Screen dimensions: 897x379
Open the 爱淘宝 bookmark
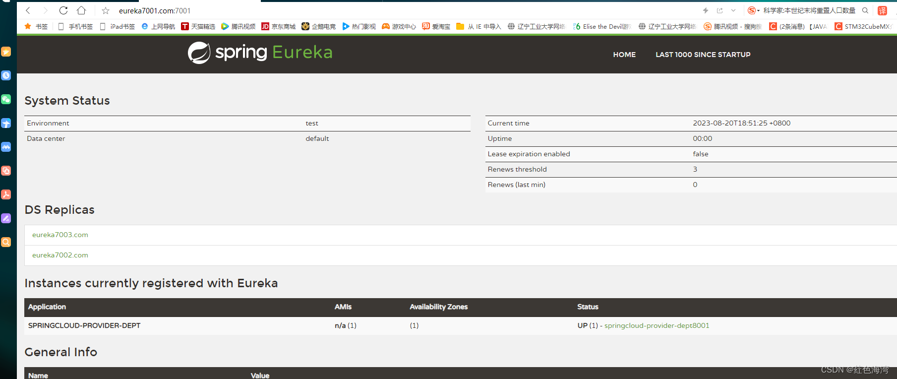[x=436, y=26]
